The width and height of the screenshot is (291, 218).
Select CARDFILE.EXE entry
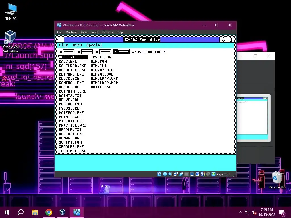coord(72,70)
